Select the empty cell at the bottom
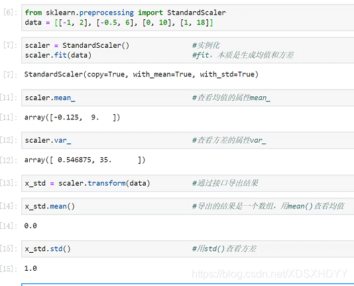Screen dimensions: 354x286 click(x=188, y=285)
